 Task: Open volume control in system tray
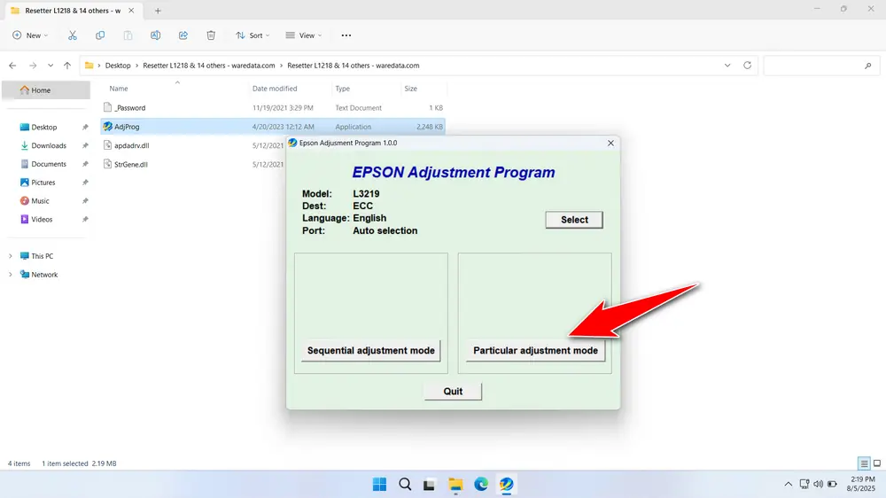(x=818, y=485)
